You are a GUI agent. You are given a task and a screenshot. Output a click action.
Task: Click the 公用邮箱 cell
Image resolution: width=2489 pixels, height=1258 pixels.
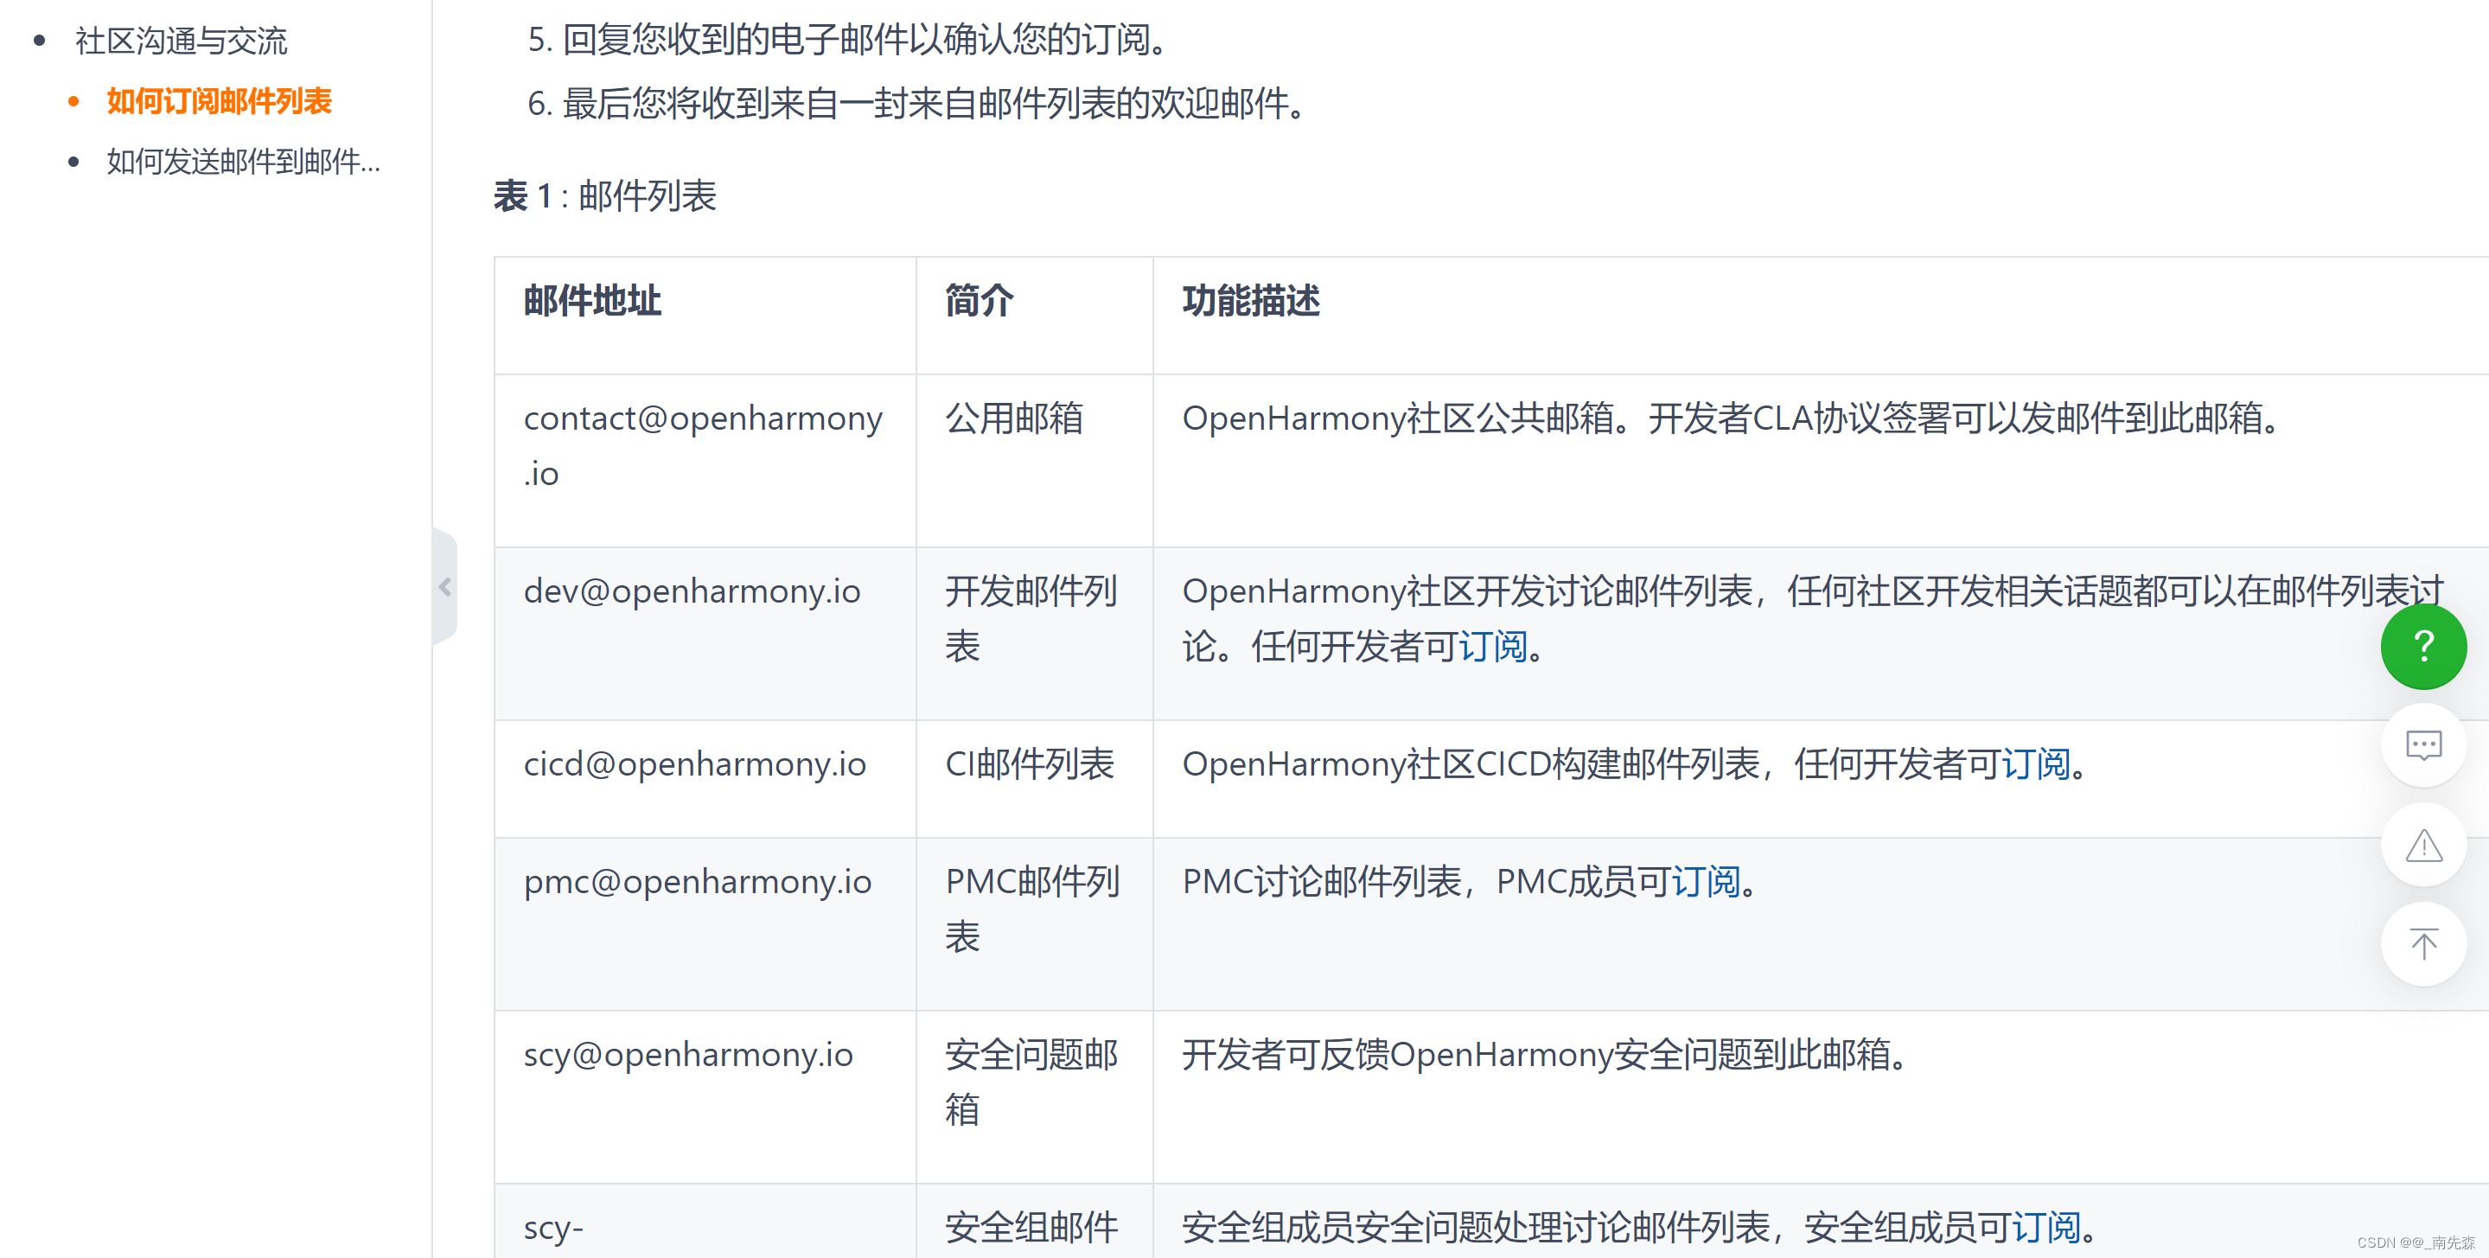1034,460
